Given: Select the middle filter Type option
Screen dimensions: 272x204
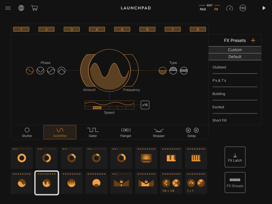Looking at the screenshot, I should coord(173,71).
